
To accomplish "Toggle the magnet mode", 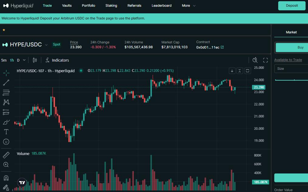I will click(x=6, y=178).
